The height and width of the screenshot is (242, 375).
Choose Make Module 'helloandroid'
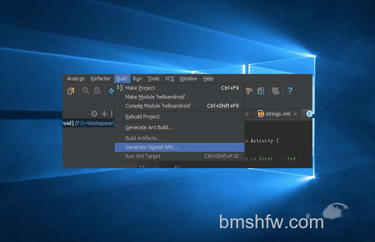pyautogui.click(x=179, y=97)
